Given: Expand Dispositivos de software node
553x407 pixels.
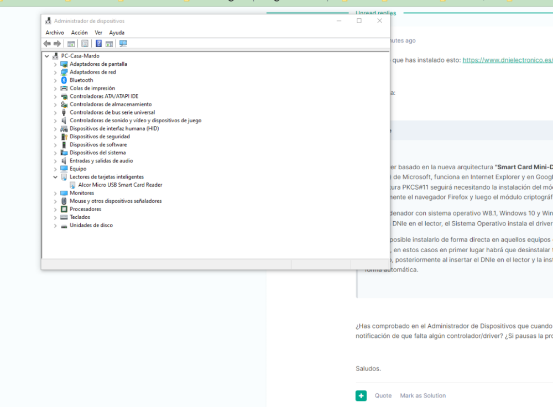Looking at the screenshot, I should click(55, 145).
